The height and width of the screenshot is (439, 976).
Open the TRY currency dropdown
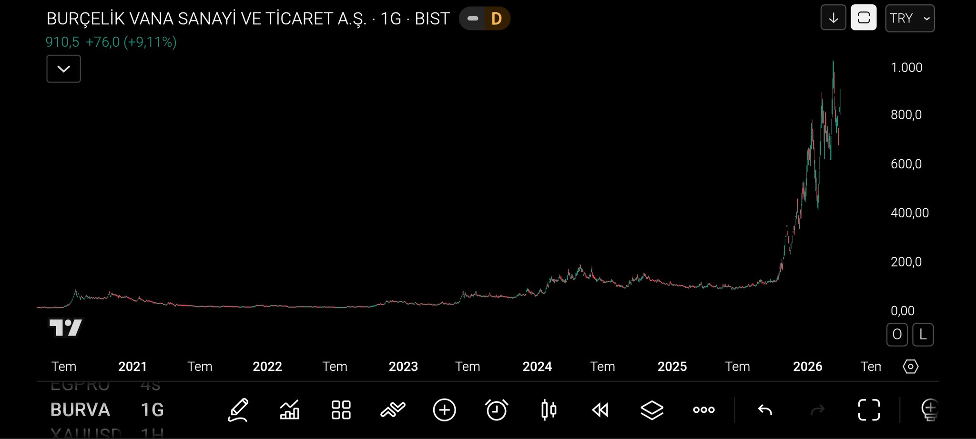click(x=910, y=18)
